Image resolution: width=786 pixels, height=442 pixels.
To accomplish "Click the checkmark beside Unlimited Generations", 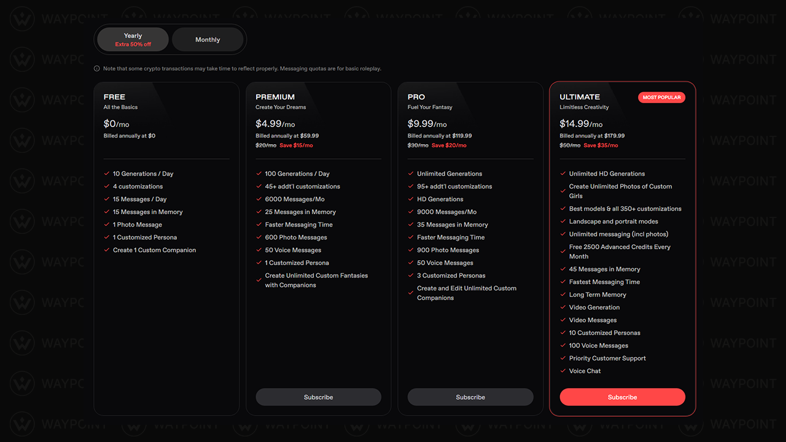I will pos(412,174).
